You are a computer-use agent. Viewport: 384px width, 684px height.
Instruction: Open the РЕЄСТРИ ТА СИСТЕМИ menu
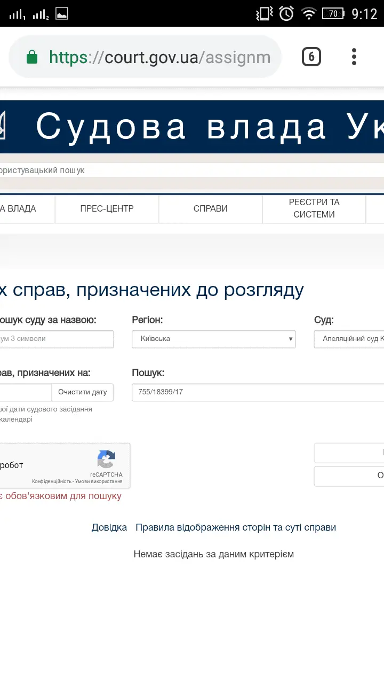314,209
